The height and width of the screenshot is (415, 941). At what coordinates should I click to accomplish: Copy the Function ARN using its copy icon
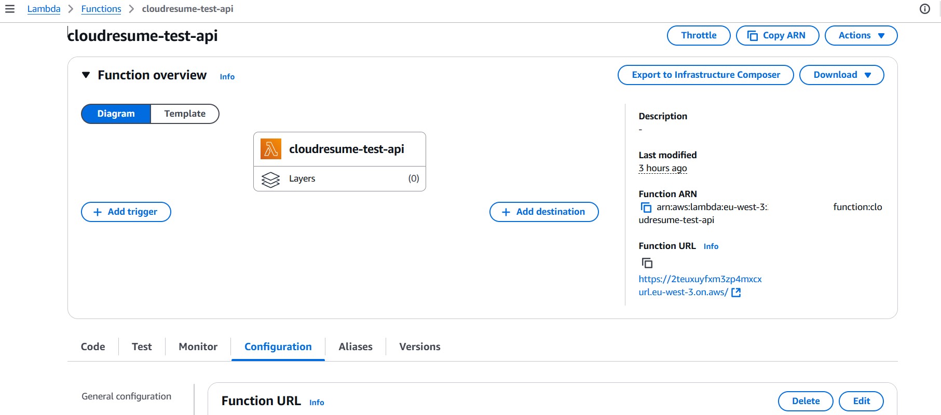click(x=646, y=208)
